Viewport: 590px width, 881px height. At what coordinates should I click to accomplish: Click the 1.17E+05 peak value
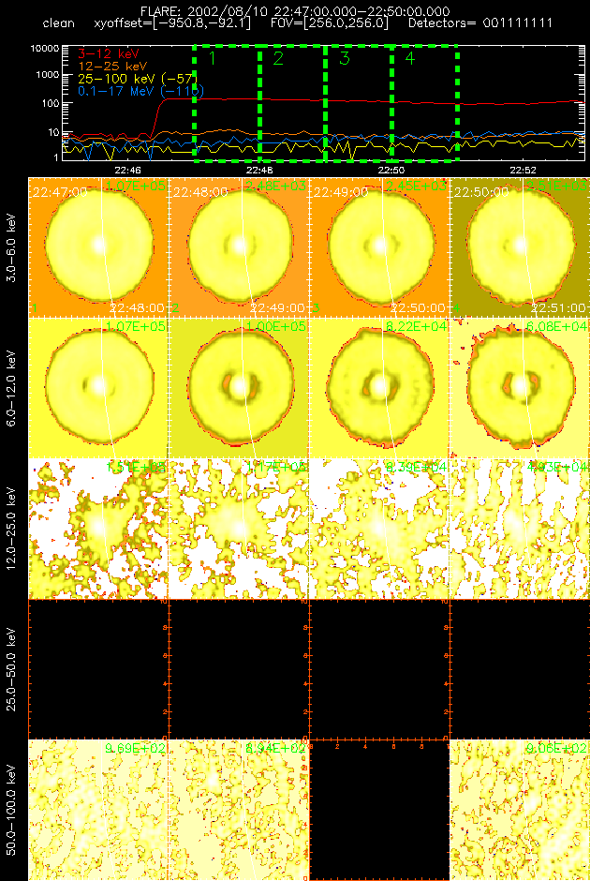pos(276,467)
